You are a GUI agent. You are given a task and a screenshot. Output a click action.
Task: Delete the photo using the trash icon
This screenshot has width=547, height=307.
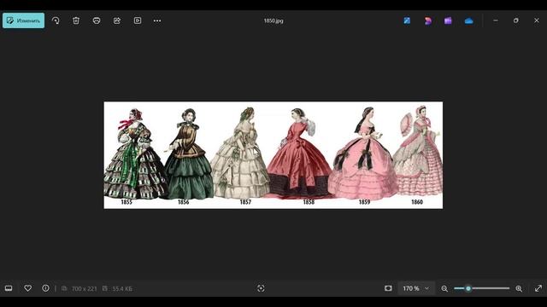(76, 20)
